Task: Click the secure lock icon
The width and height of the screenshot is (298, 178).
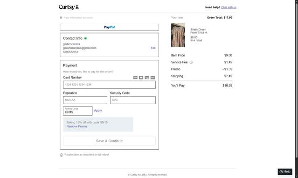Action: tap(61, 17)
